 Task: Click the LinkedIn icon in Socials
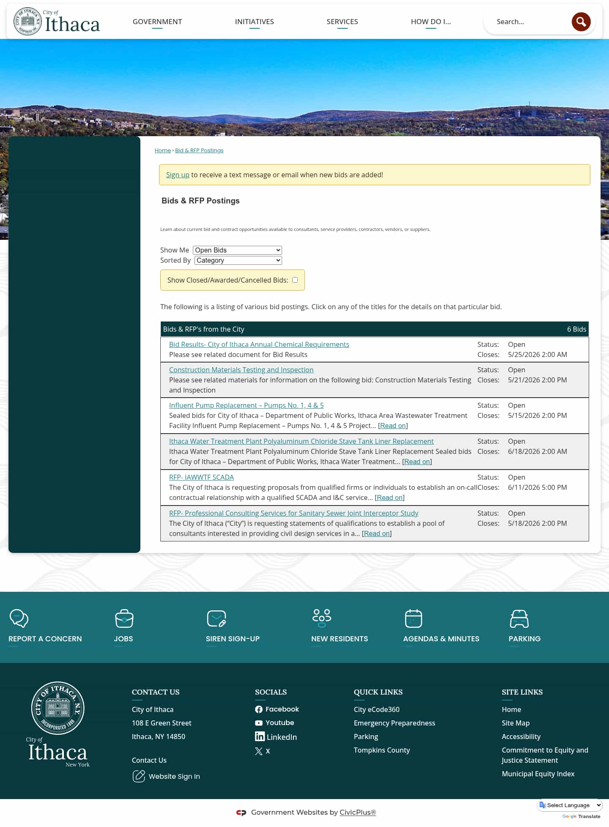260,736
